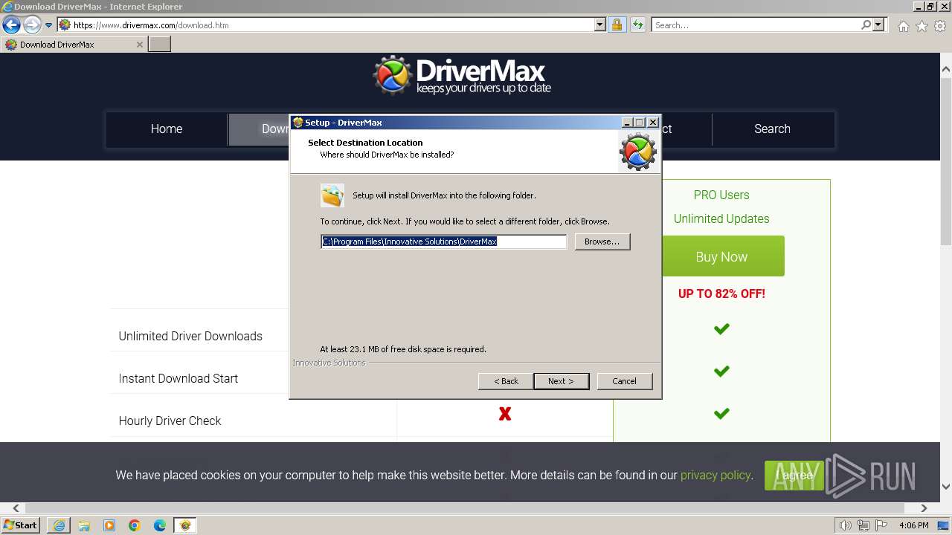
Task: Click the magnifier search icon
Action: [x=866, y=25]
